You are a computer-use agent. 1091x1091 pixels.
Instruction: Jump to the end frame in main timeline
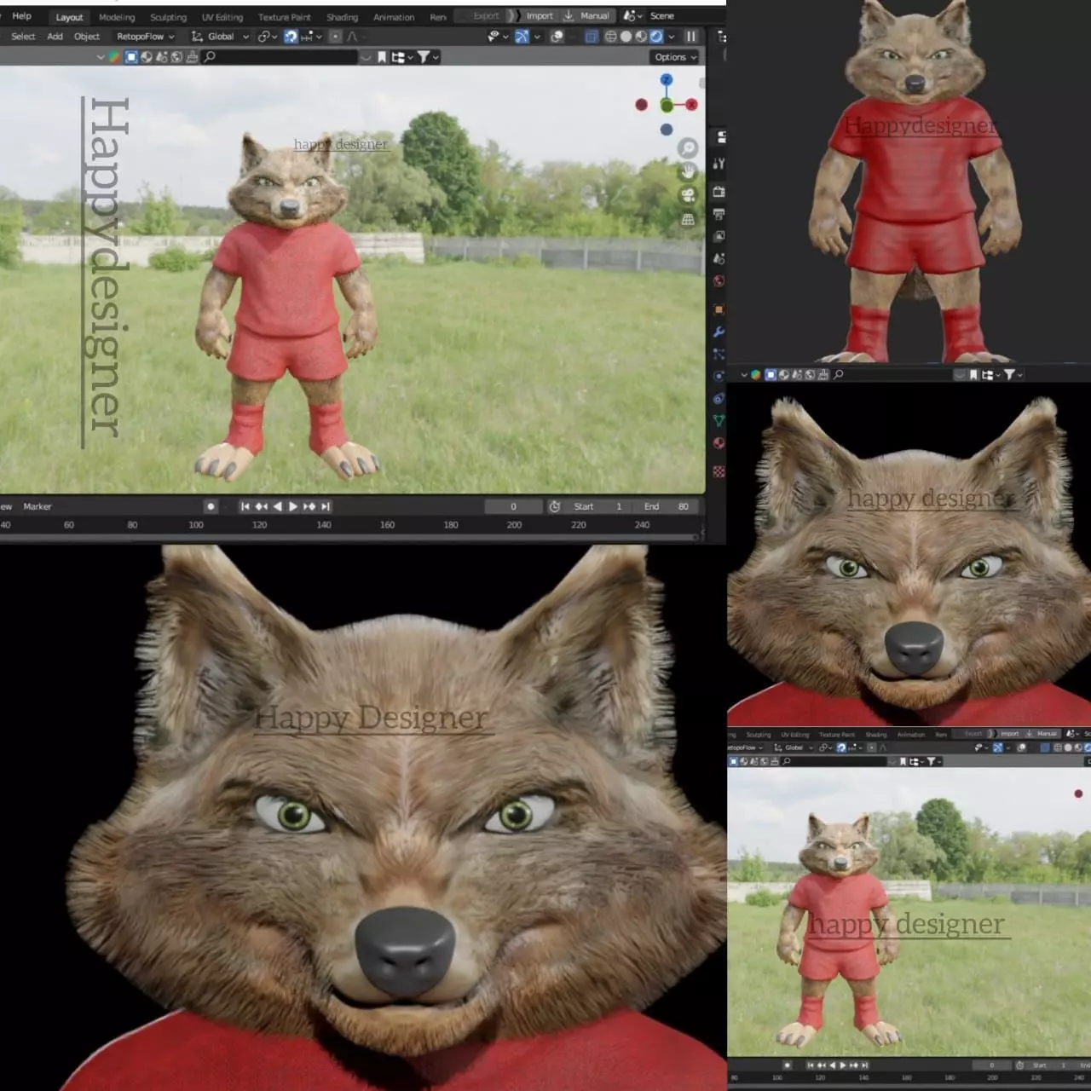326,506
